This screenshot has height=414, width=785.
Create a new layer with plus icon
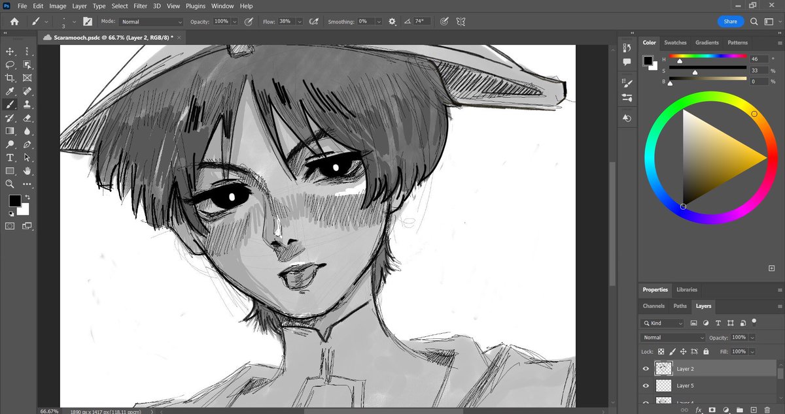[753, 409]
